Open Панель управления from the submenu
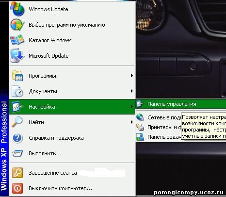This screenshot has height=197, width=226. point(181,104)
